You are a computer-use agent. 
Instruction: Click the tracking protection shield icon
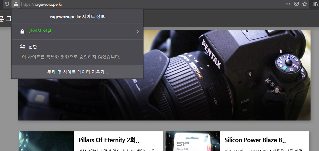coord(7,4)
